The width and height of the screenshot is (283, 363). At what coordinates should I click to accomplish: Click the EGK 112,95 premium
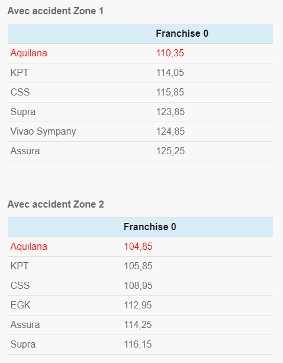click(x=138, y=305)
